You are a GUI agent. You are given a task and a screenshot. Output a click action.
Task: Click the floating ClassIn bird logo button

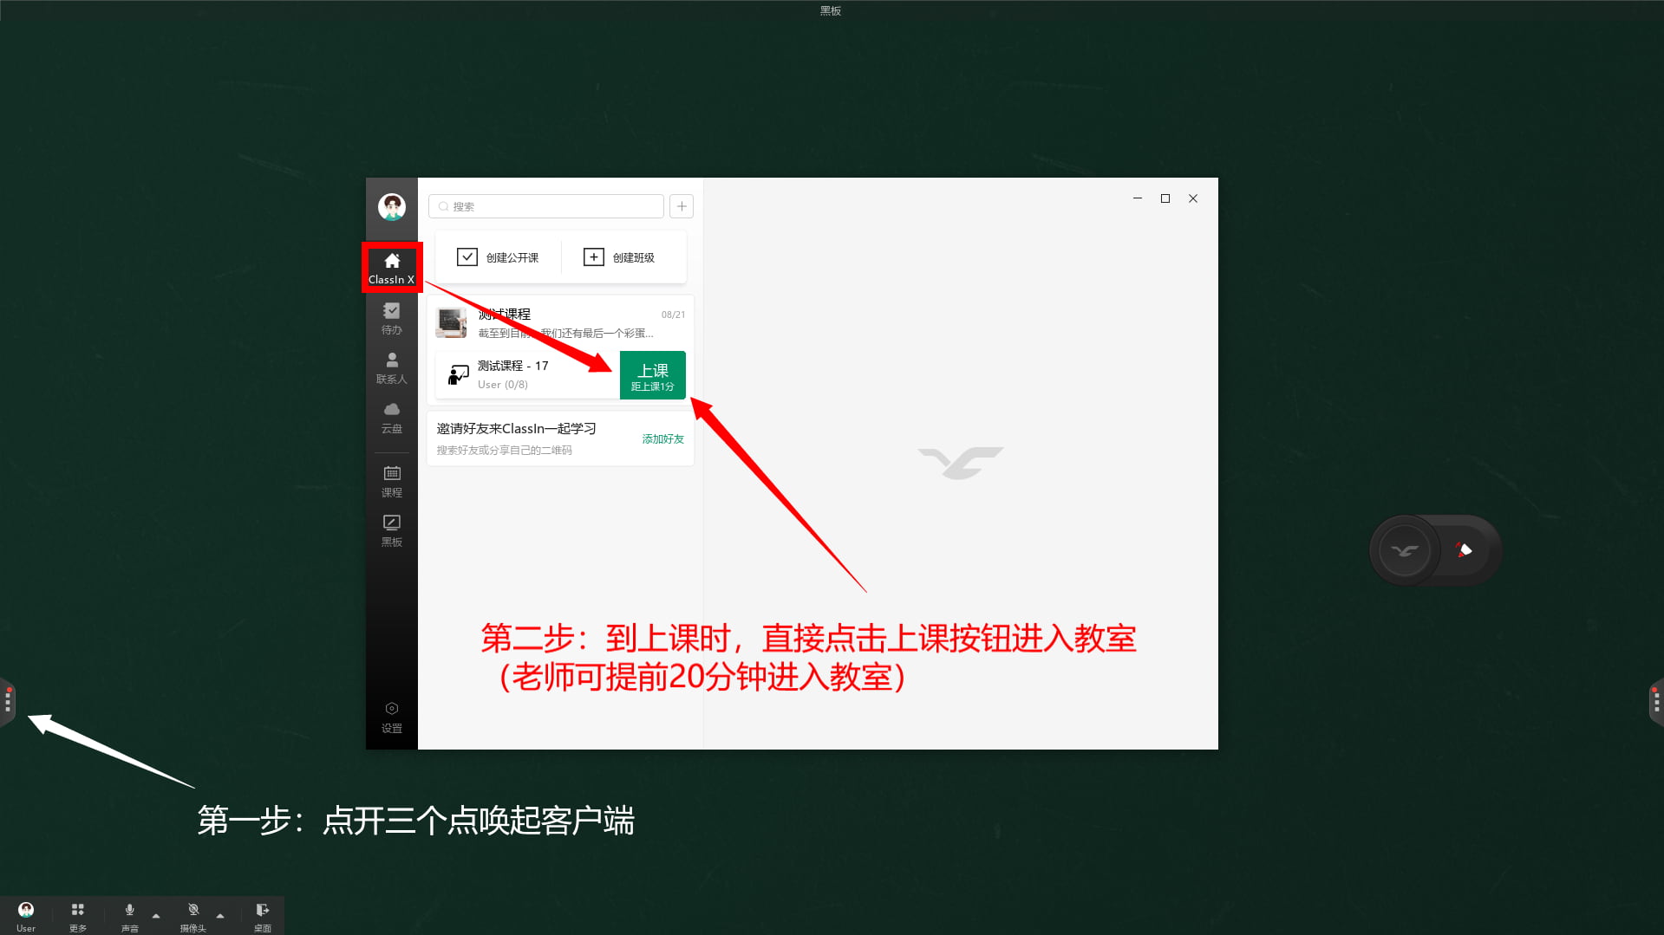(x=1405, y=550)
